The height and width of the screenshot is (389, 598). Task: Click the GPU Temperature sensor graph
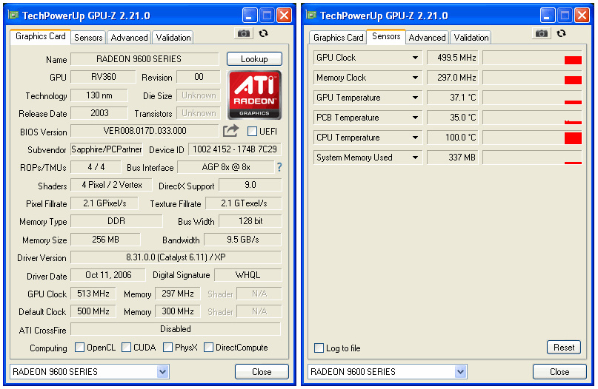[x=532, y=98]
